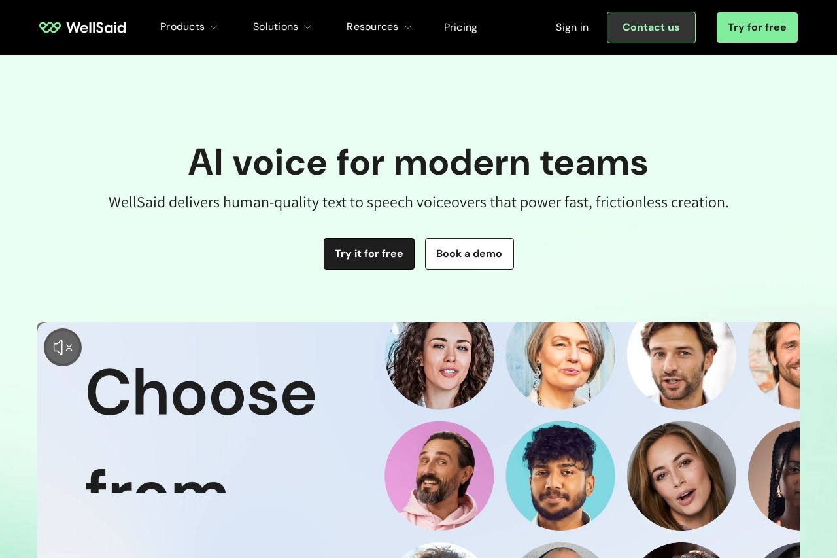The image size is (837, 558).
Task: Select the gray-haired woman voice avatar
Action: click(x=560, y=364)
